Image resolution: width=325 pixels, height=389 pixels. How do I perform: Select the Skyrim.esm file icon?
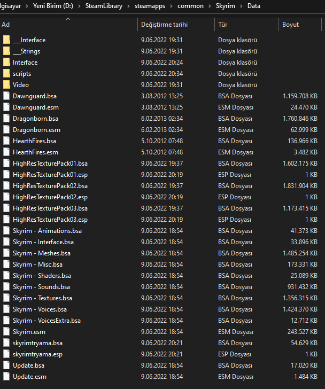[x=6, y=331]
